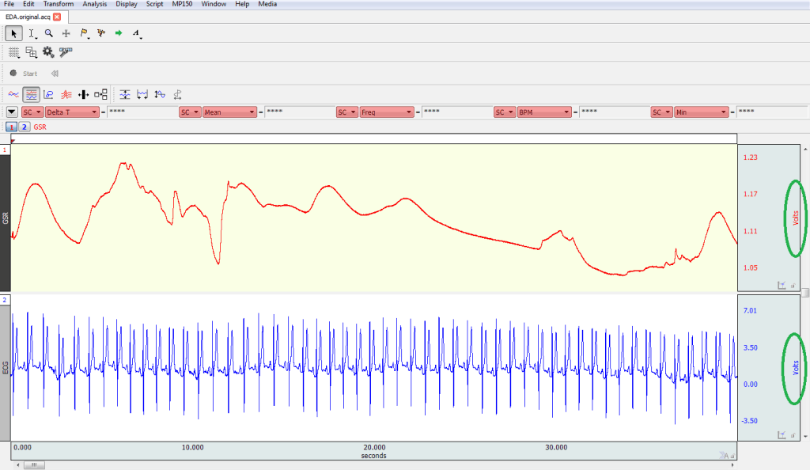
Task: Open the Mean measurement dropdown
Action: [230, 112]
